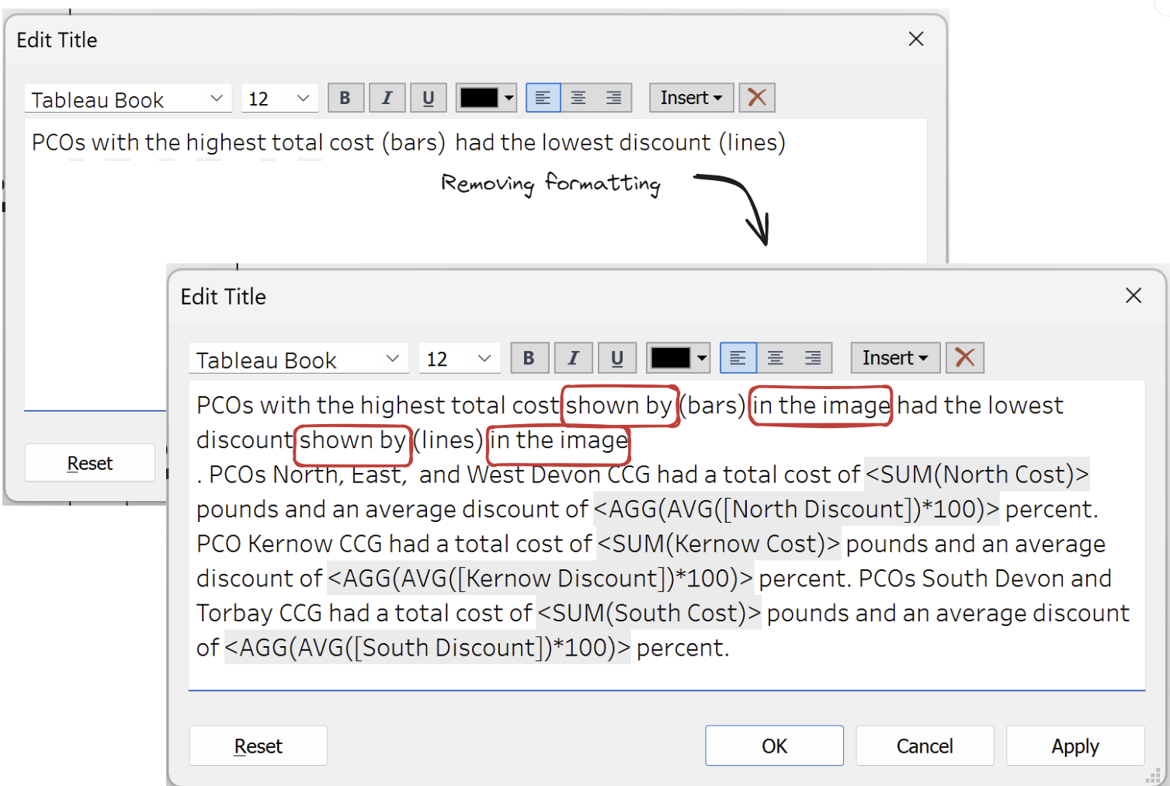Viewport: 1170px width, 786px height.
Task: Clear formatting with red X in back dialog
Action: (757, 98)
